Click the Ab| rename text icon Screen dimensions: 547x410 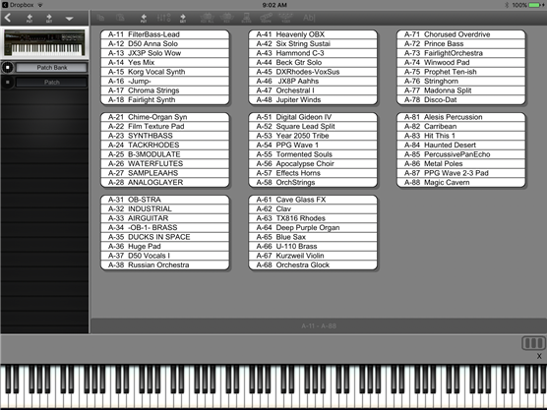point(309,18)
